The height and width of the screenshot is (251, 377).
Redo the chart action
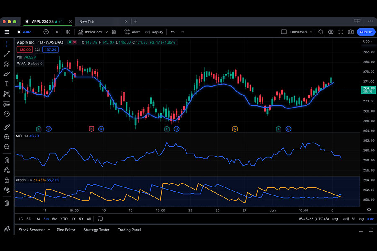click(183, 32)
